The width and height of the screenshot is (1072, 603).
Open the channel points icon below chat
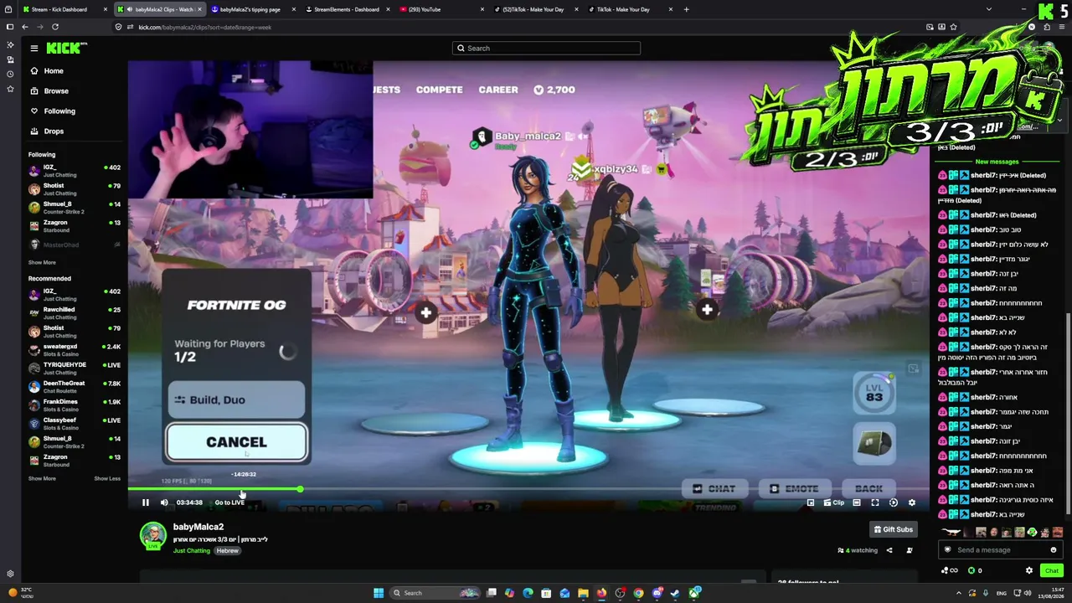[x=950, y=570]
